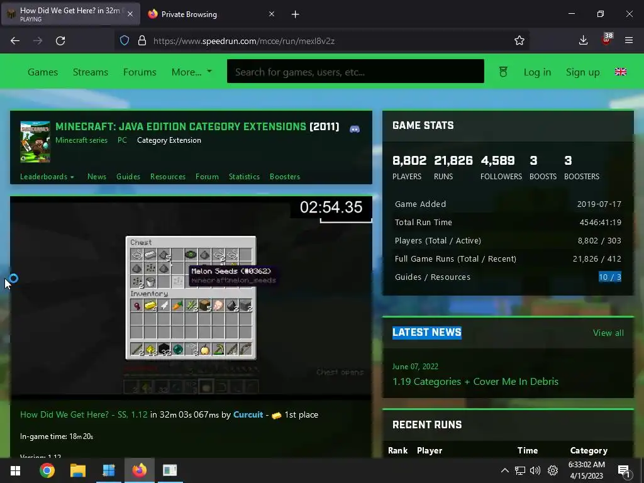Reload the page with the refresh icon

pyautogui.click(x=60, y=41)
